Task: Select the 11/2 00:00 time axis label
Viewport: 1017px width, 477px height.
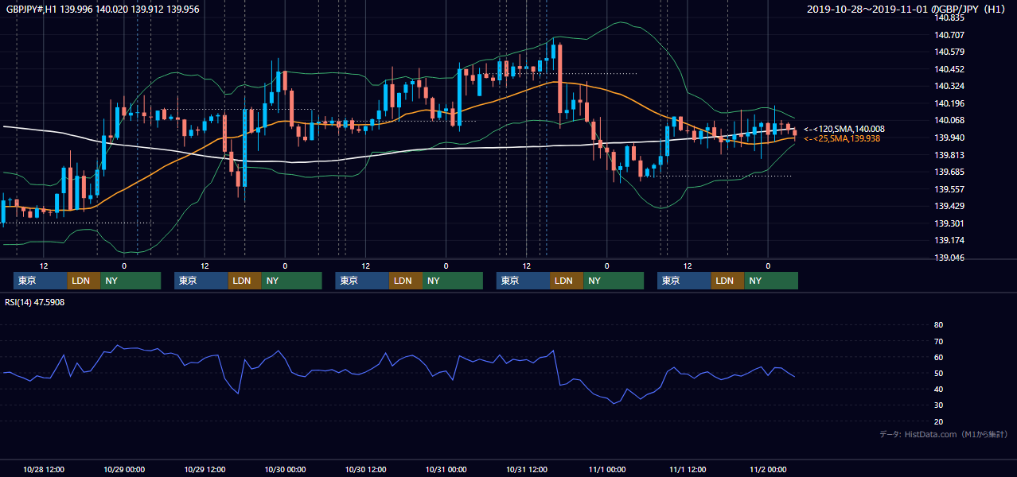Action: point(768,469)
